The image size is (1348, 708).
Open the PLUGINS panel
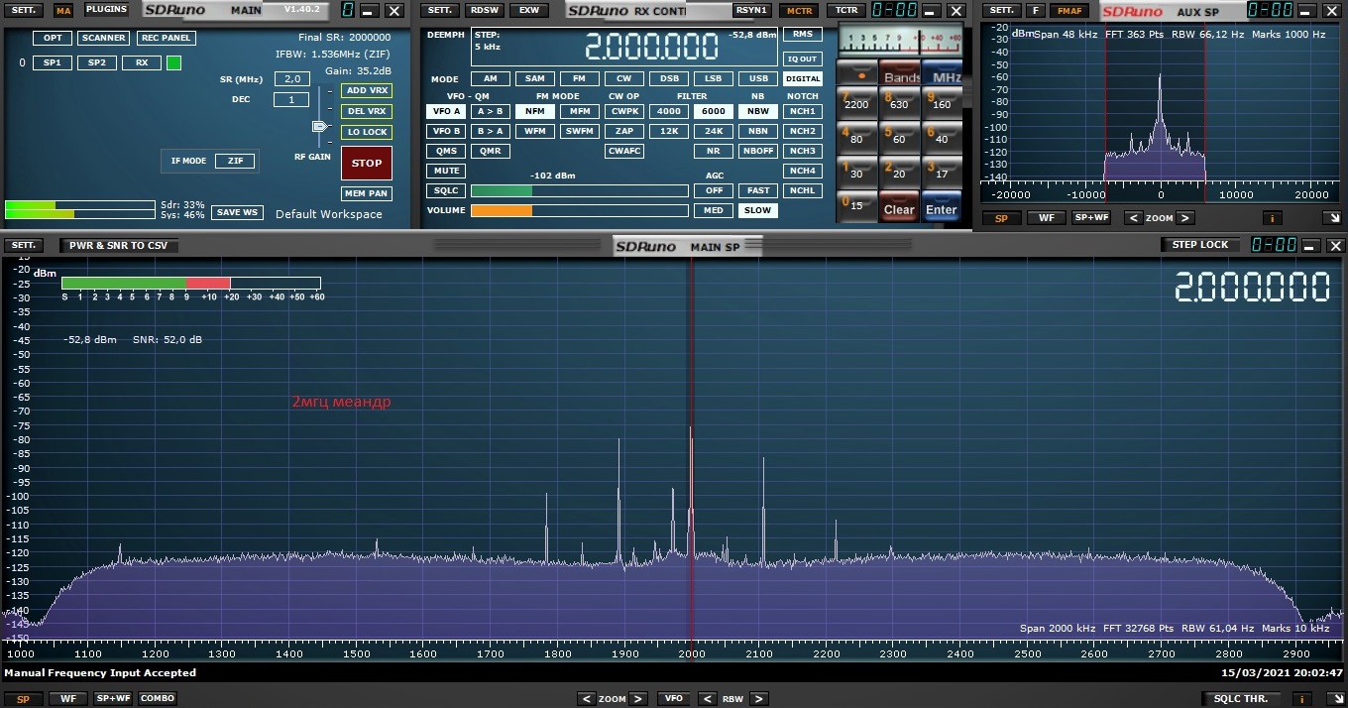106,9
